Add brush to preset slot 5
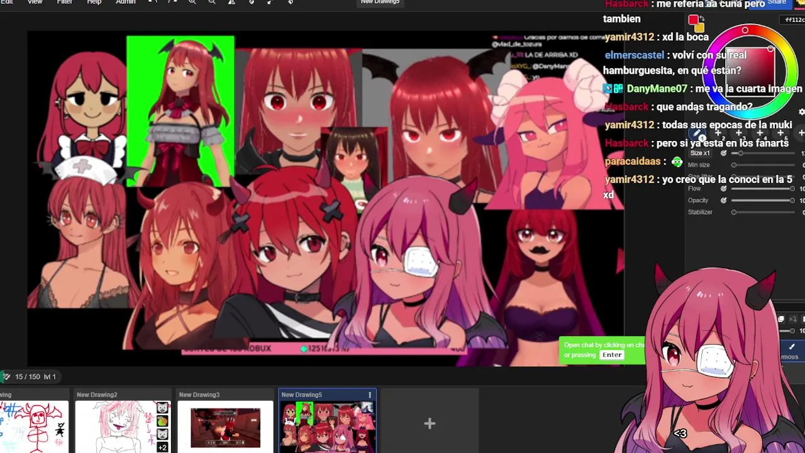This screenshot has width=805, height=453. [x=780, y=133]
